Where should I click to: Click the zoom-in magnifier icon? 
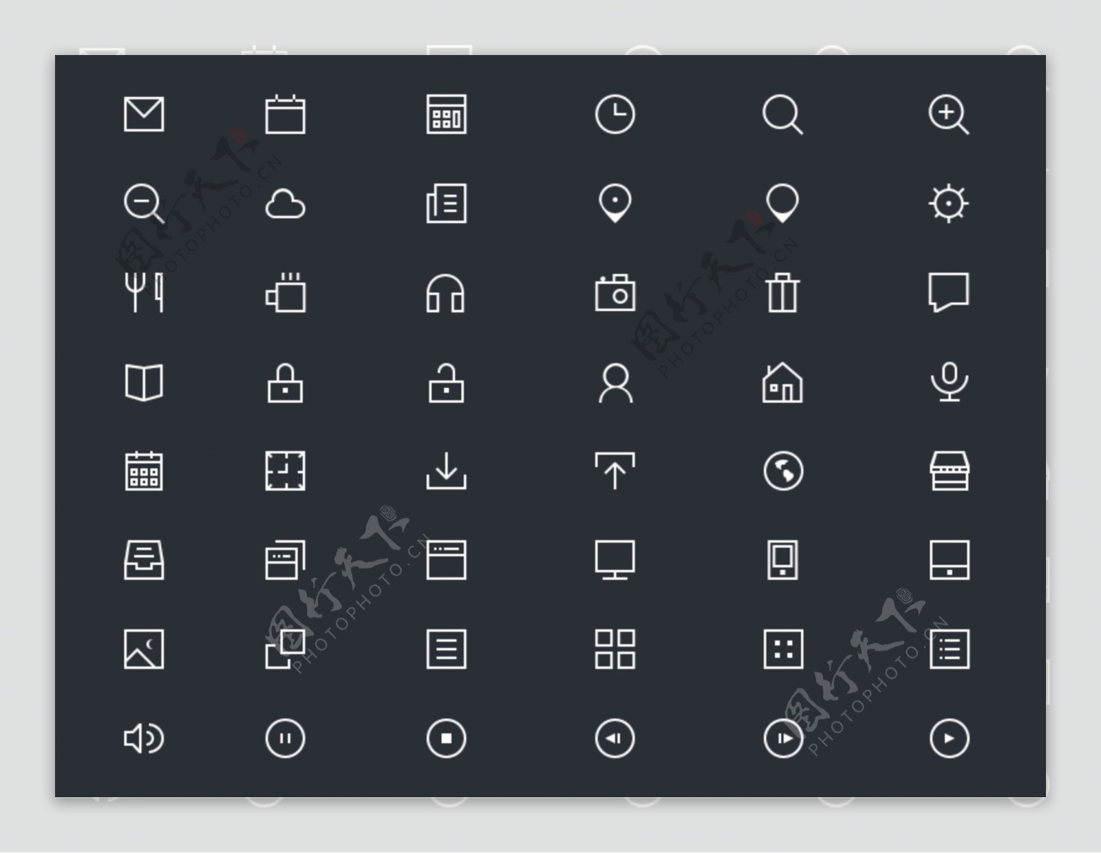(x=949, y=115)
